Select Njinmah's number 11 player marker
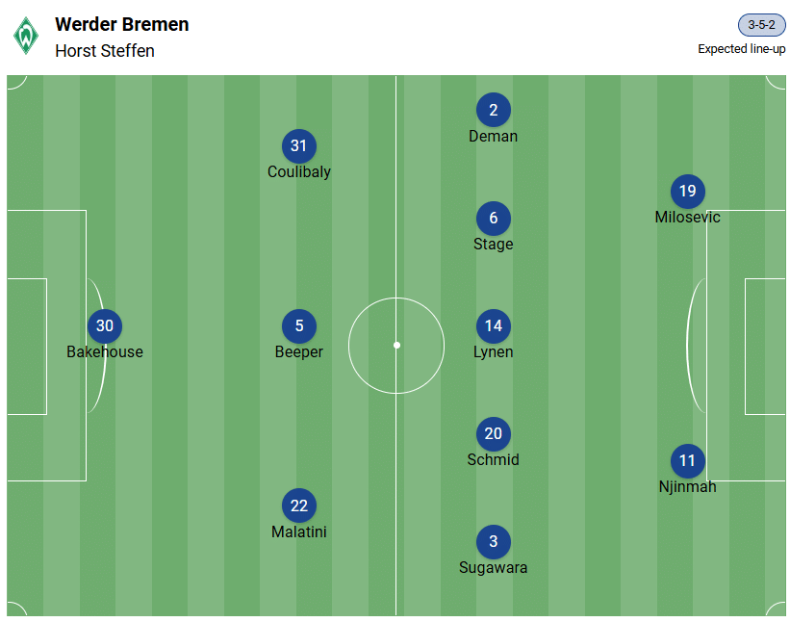Screen dimensions: 790x622 pyautogui.click(x=688, y=461)
